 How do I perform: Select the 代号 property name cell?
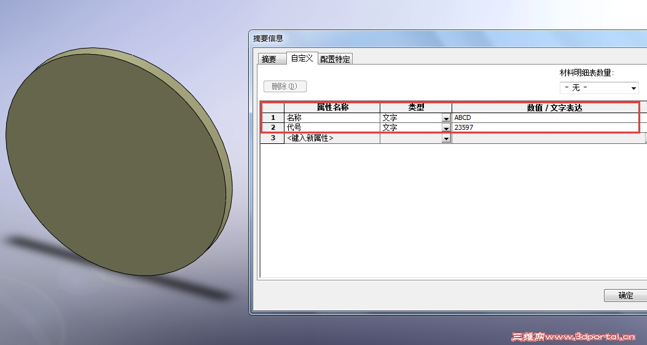click(332, 128)
